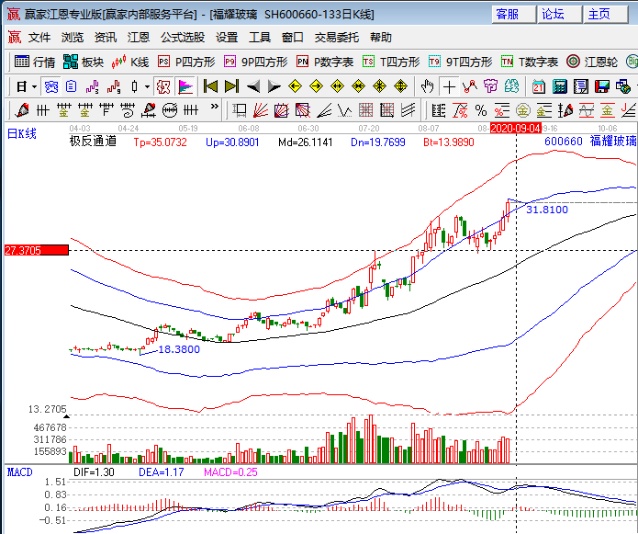The image size is (638, 534).
Task: Open the 浏览 menu
Action: click(73, 38)
